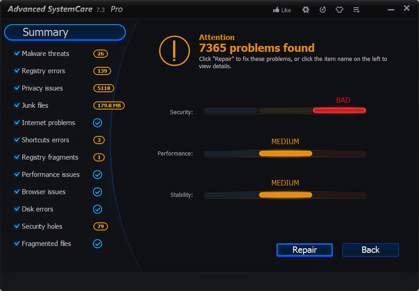Uncheck the Performance issues checkbox
Viewport: 419px width, 291px height.
pyautogui.click(x=17, y=174)
